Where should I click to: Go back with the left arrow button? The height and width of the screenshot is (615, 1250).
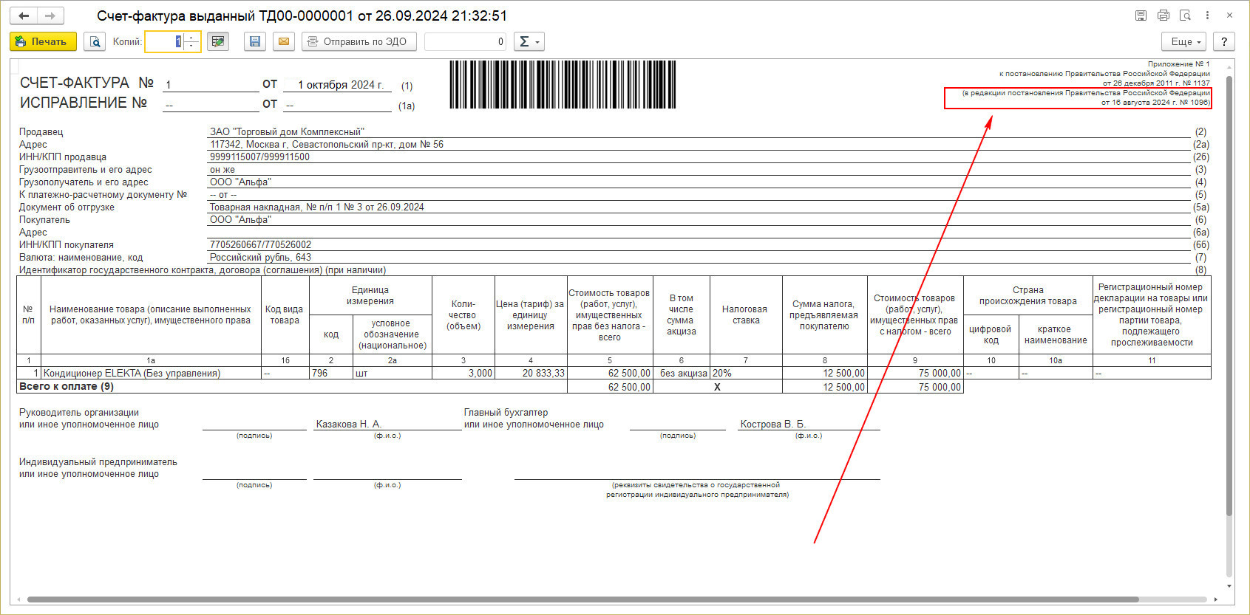click(24, 16)
